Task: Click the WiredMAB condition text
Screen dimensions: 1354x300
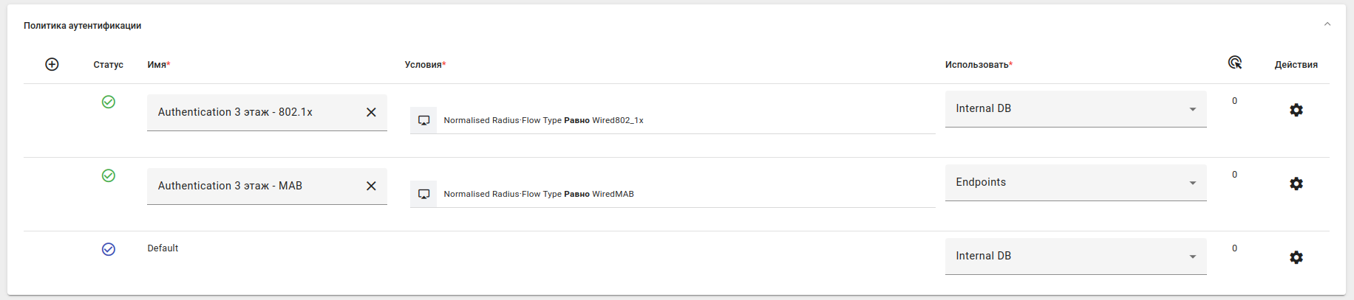Action: (x=539, y=194)
